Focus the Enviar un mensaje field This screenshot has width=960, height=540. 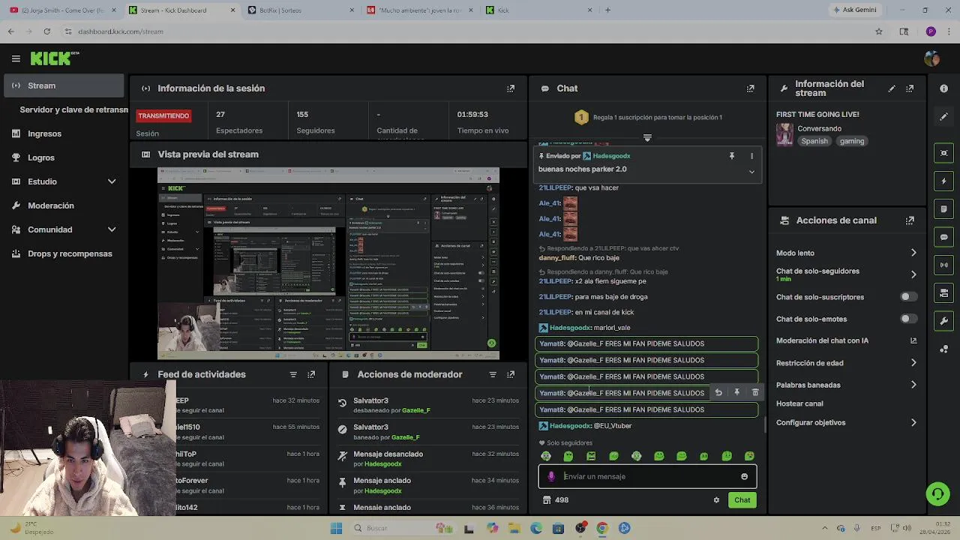click(x=647, y=476)
